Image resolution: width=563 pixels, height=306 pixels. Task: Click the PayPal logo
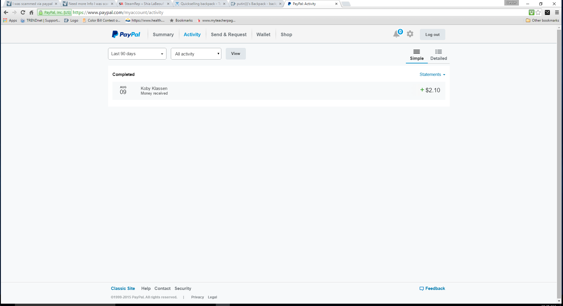point(126,34)
